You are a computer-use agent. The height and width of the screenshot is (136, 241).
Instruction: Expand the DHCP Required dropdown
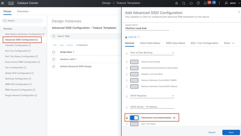tap(152, 96)
